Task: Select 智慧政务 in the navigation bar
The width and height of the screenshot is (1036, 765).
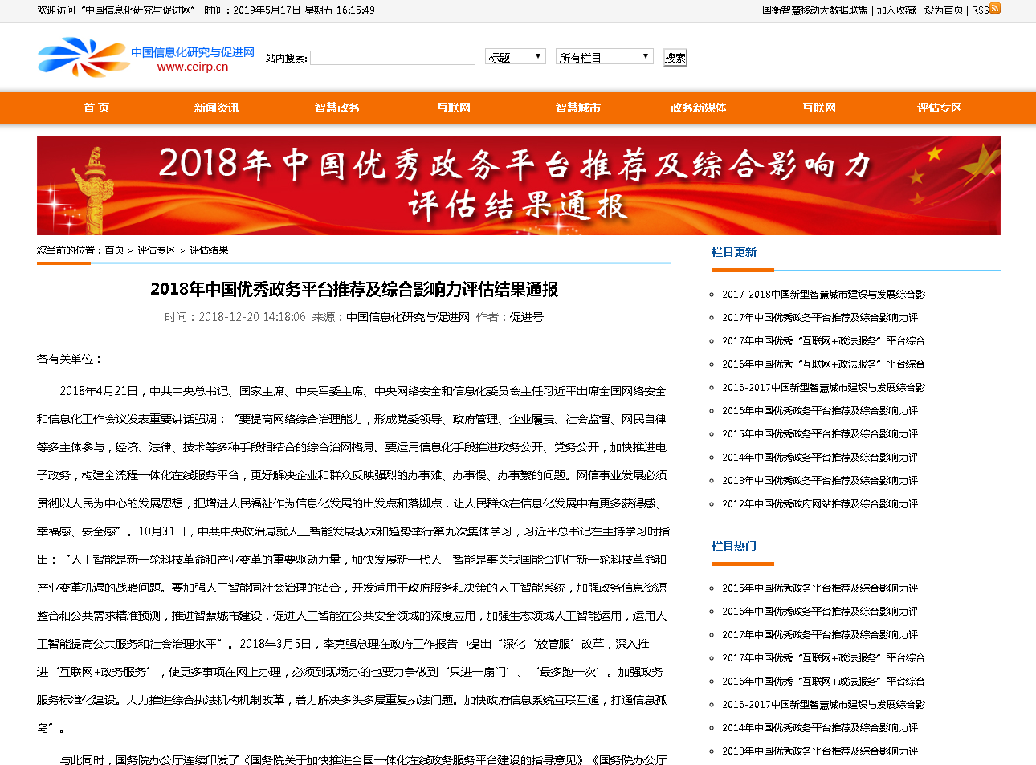Action: [337, 108]
